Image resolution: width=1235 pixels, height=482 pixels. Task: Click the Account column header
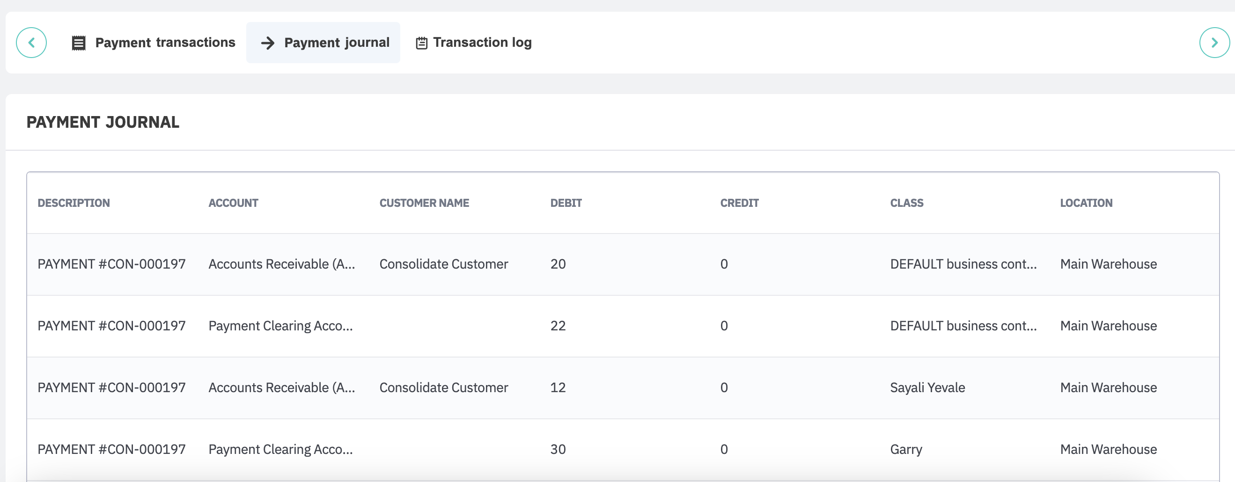tap(234, 203)
